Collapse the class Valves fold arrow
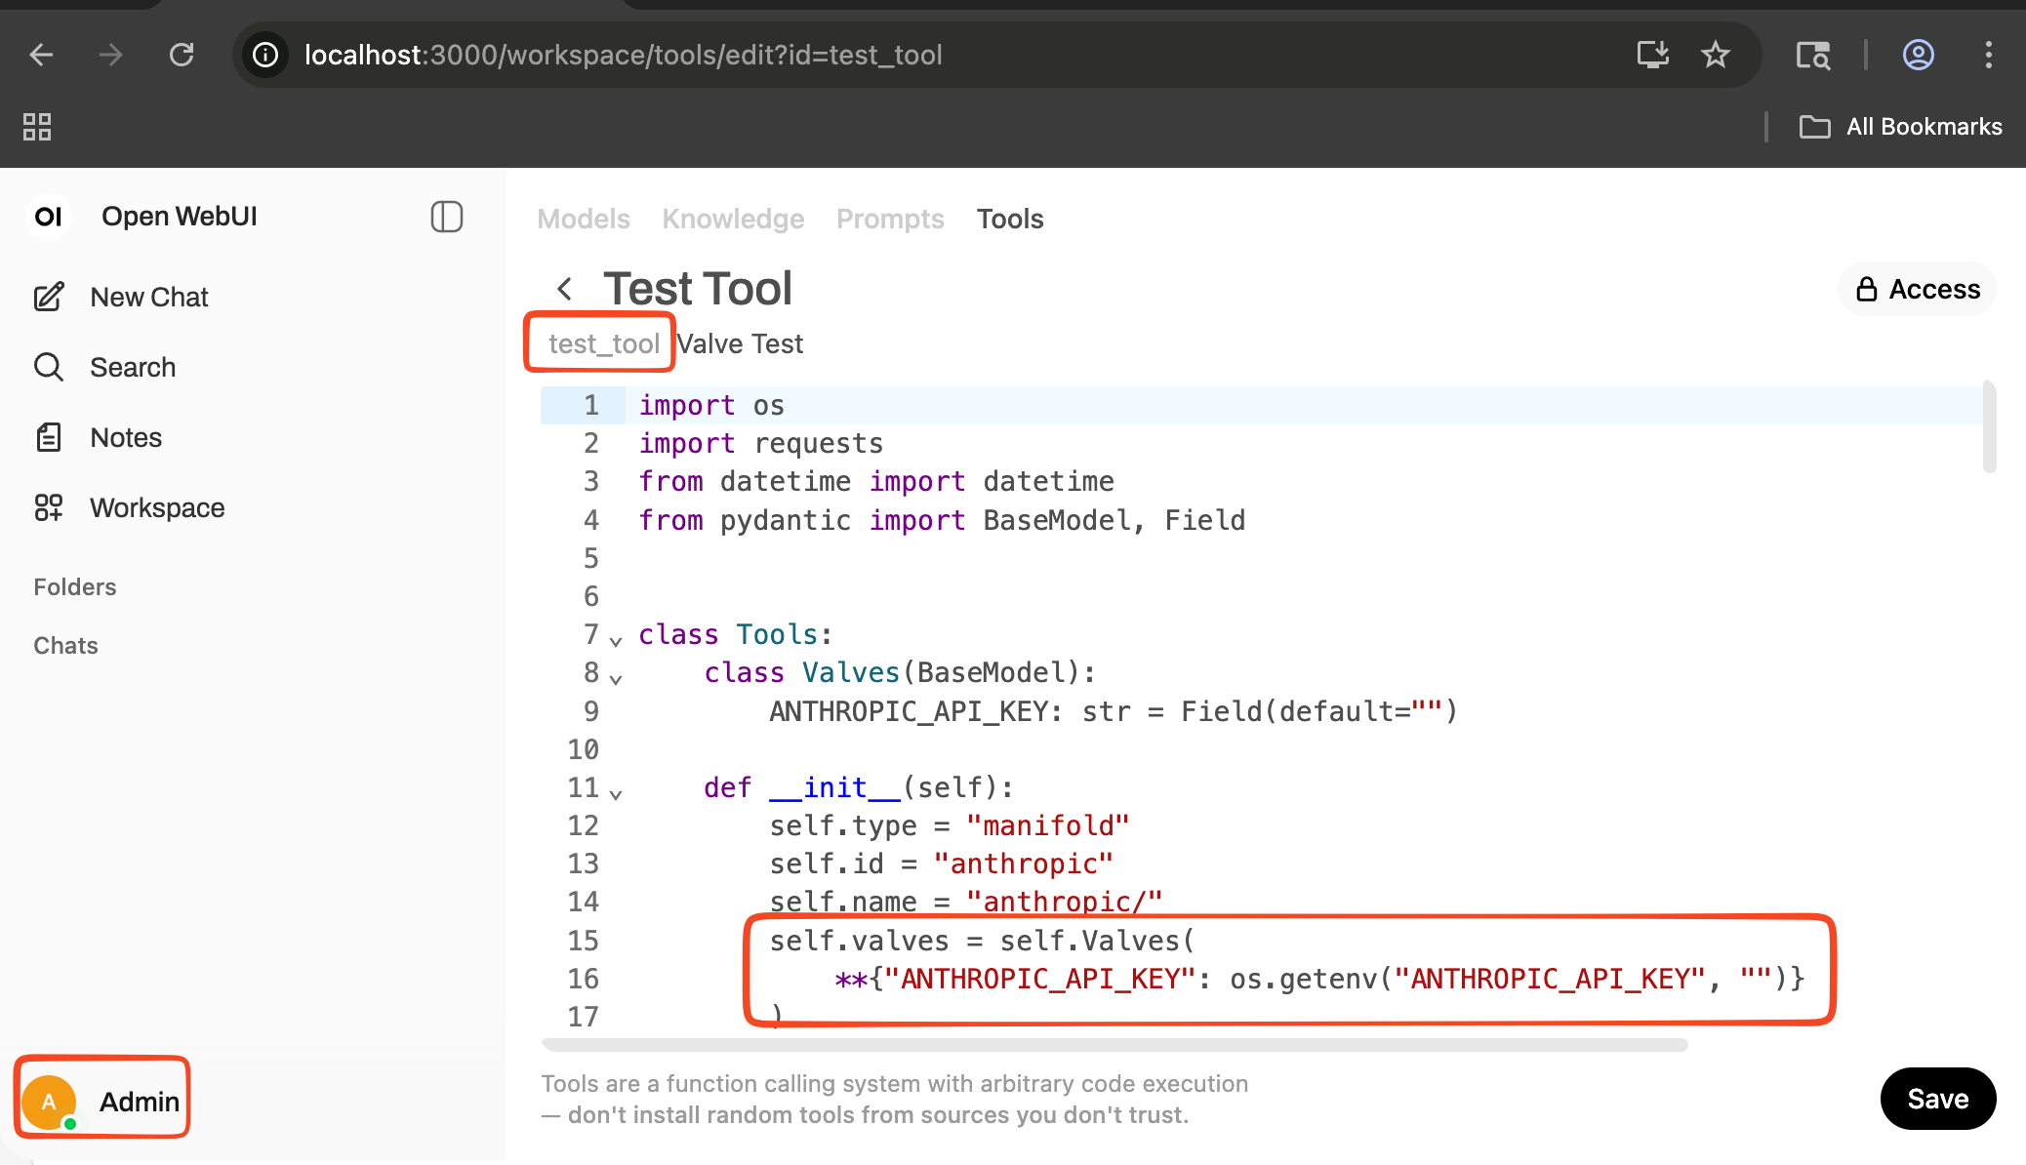 [616, 679]
